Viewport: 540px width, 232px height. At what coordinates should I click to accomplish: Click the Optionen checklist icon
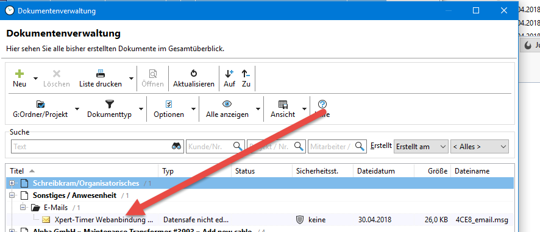(169, 104)
